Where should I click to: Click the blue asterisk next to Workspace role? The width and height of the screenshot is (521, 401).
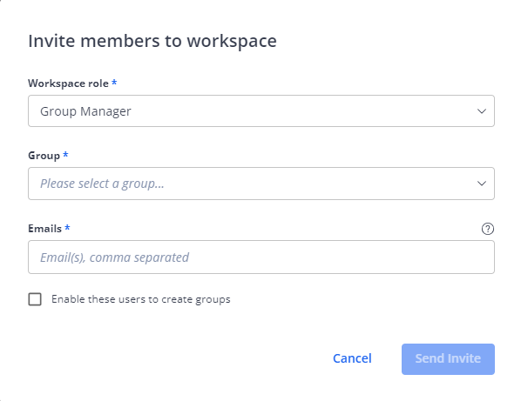[114, 82]
